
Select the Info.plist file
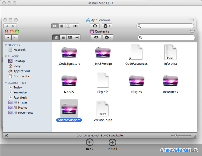[170, 52]
